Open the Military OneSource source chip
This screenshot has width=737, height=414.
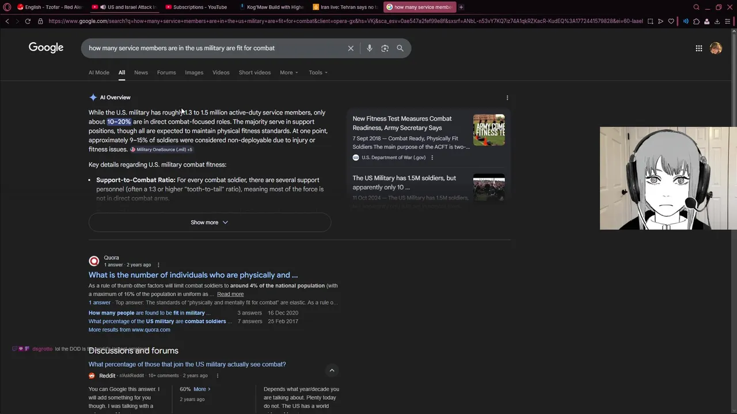coord(161,149)
